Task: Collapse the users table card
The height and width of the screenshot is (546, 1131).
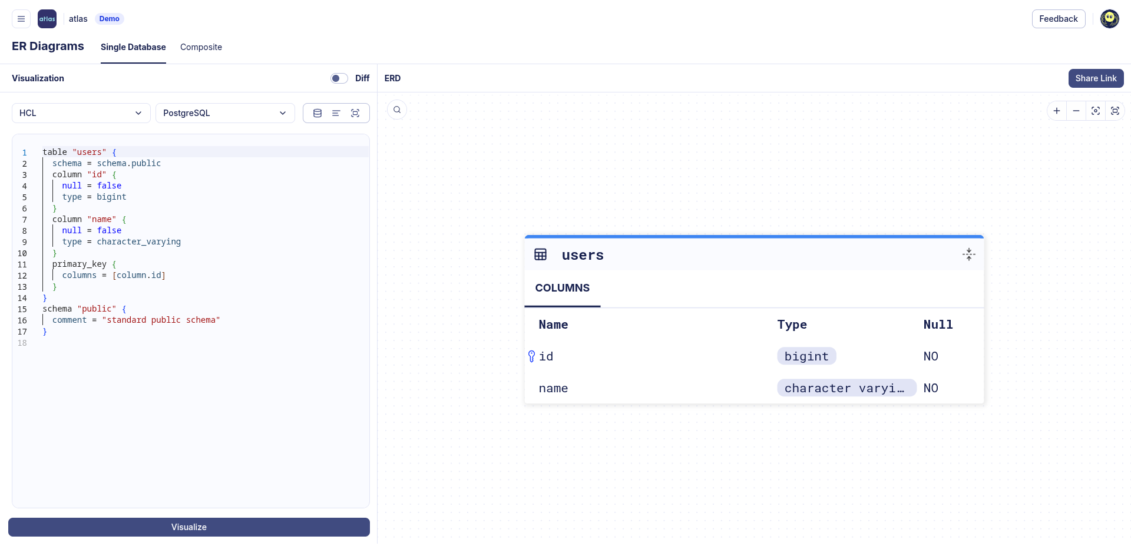Action: 968,254
